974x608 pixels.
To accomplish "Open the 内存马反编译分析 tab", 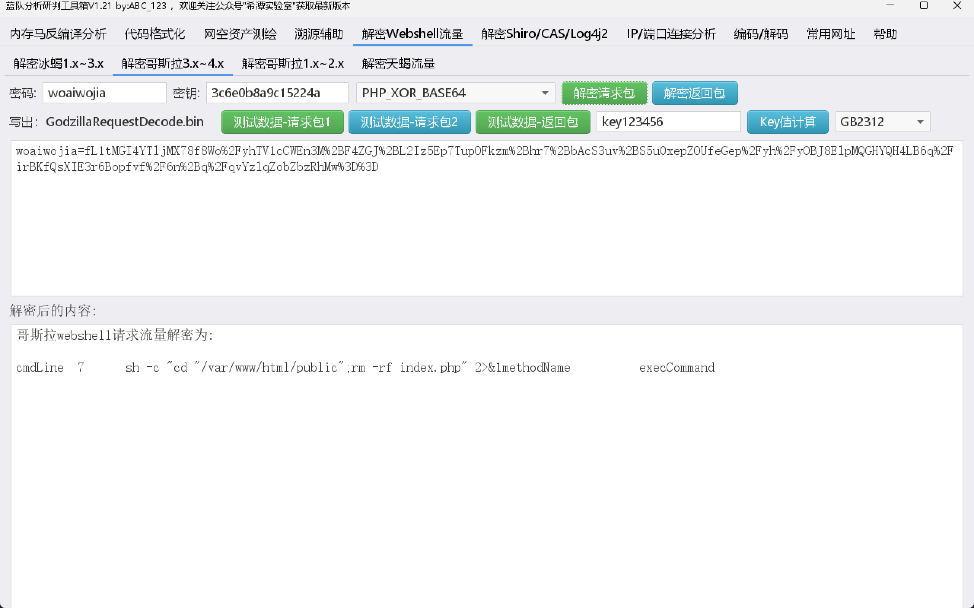I will click(x=58, y=34).
